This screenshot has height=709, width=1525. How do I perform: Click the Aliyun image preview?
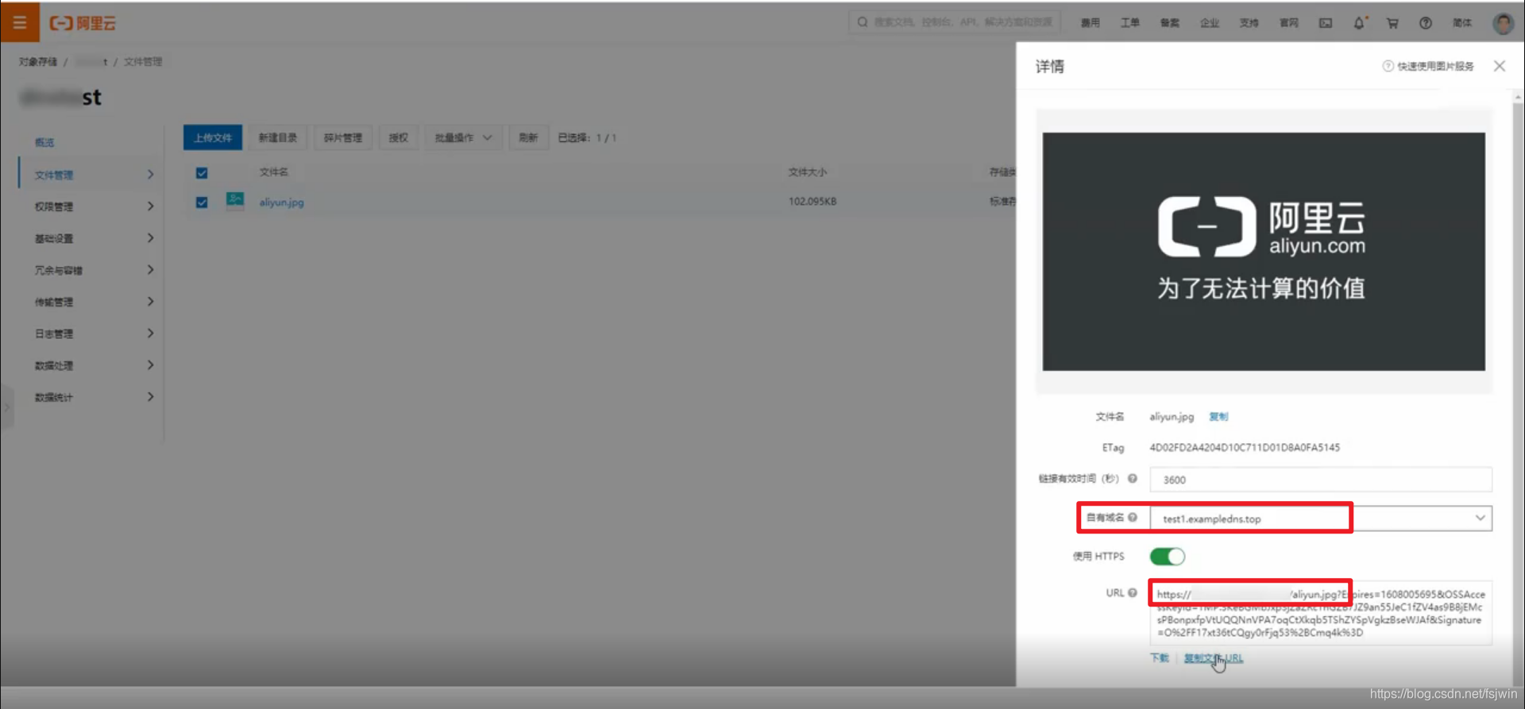1264,252
